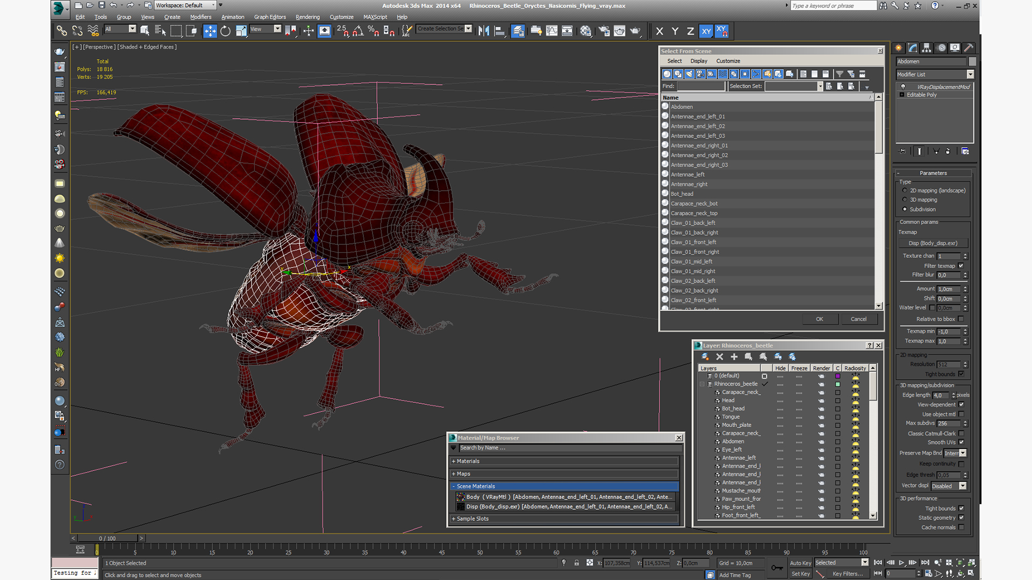Click Create New Layer icon in Layer dialog
This screenshot has width=1032, height=580.
click(705, 357)
